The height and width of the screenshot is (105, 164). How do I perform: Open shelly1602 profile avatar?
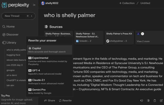pos(43,3)
